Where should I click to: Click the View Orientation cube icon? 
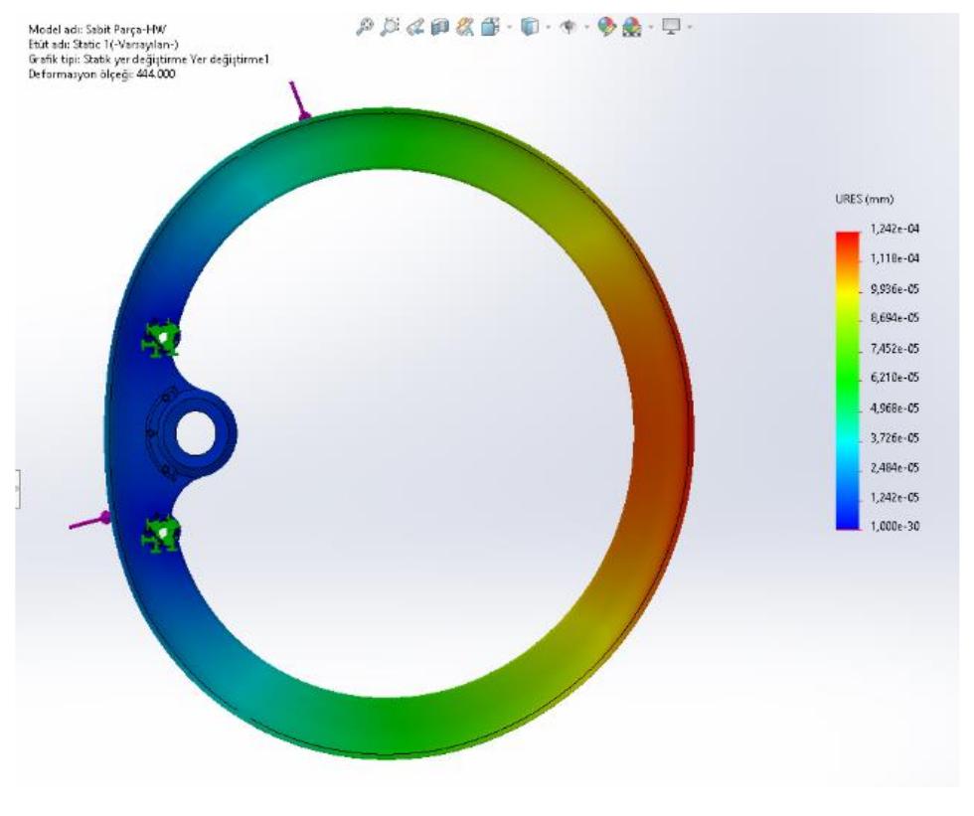pyautogui.click(x=490, y=27)
